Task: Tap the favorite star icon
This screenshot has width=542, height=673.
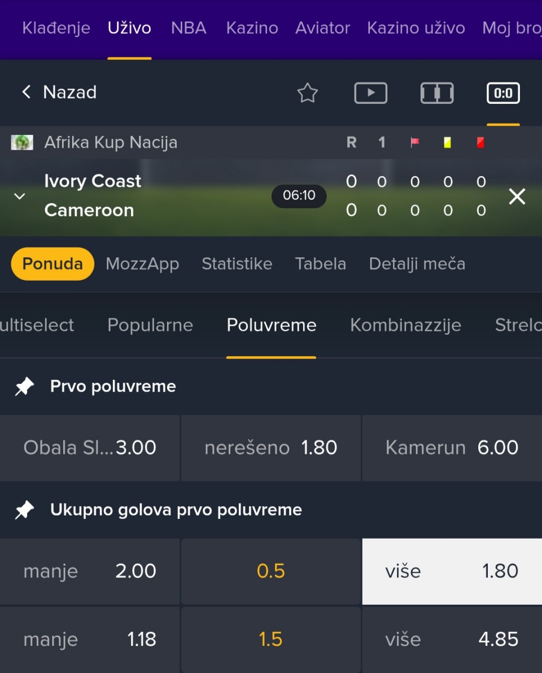Action: pyautogui.click(x=308, y=93)
